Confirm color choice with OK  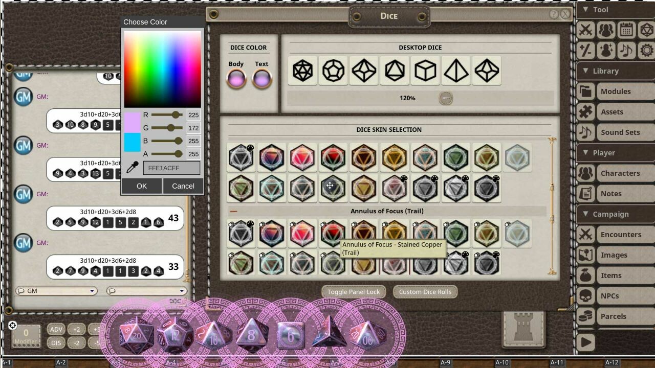[141, 186]
